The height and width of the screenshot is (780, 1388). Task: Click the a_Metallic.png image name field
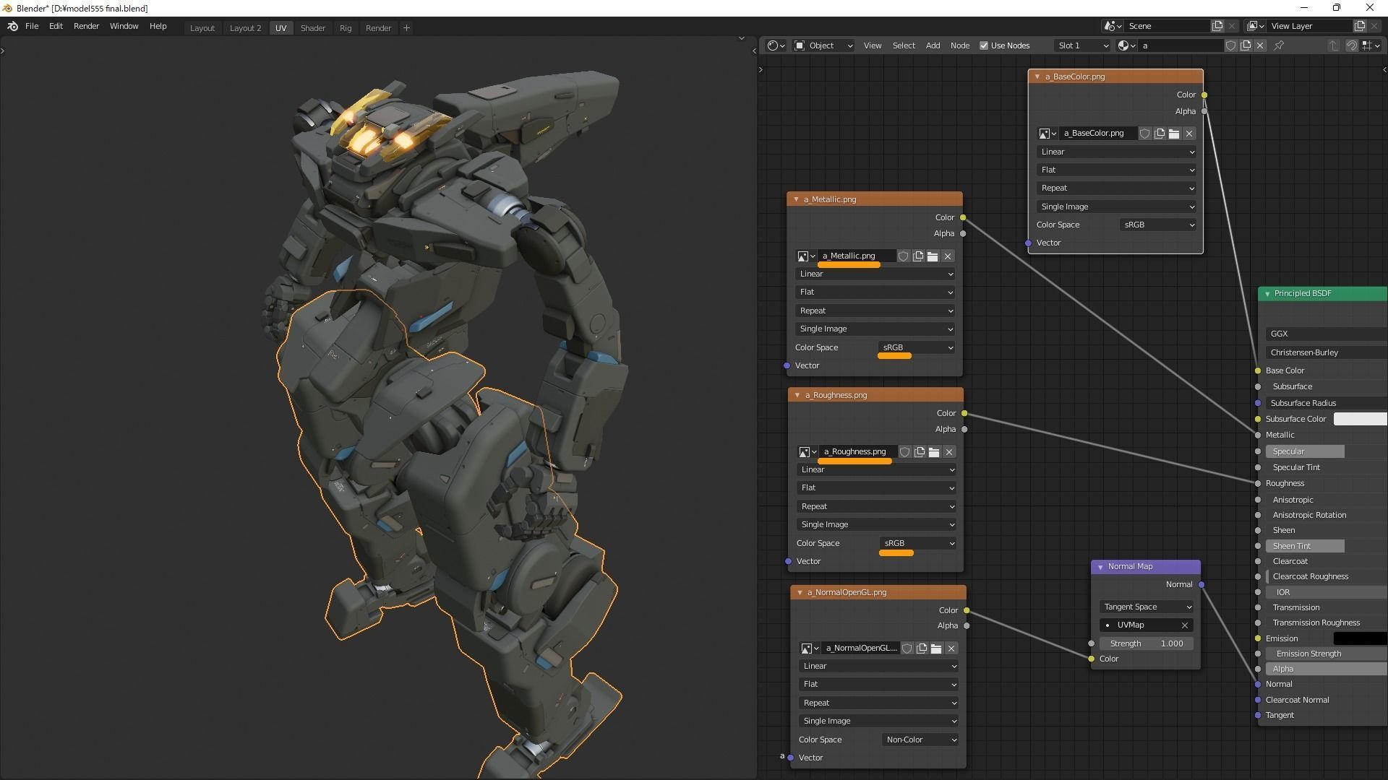point(857,256)
